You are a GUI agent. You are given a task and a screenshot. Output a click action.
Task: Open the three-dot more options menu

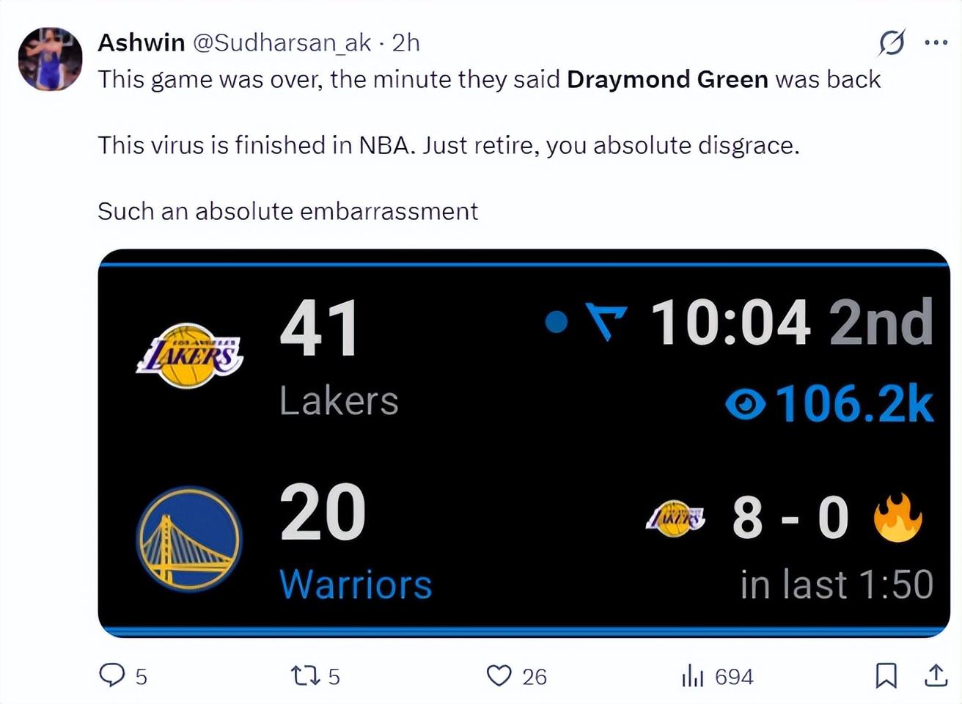pyautogui.click(x=936, y=43)
